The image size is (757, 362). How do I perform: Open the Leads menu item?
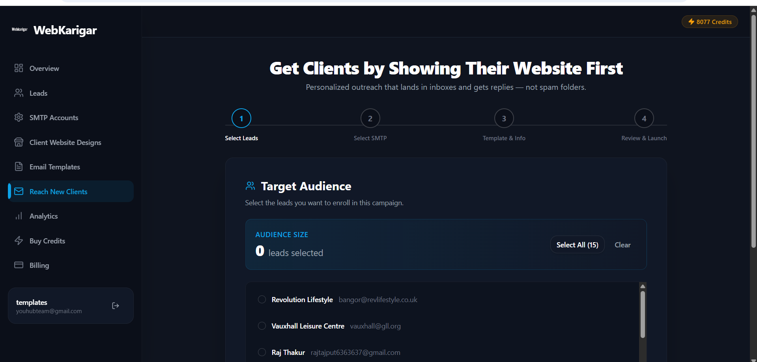coord(71,93)
